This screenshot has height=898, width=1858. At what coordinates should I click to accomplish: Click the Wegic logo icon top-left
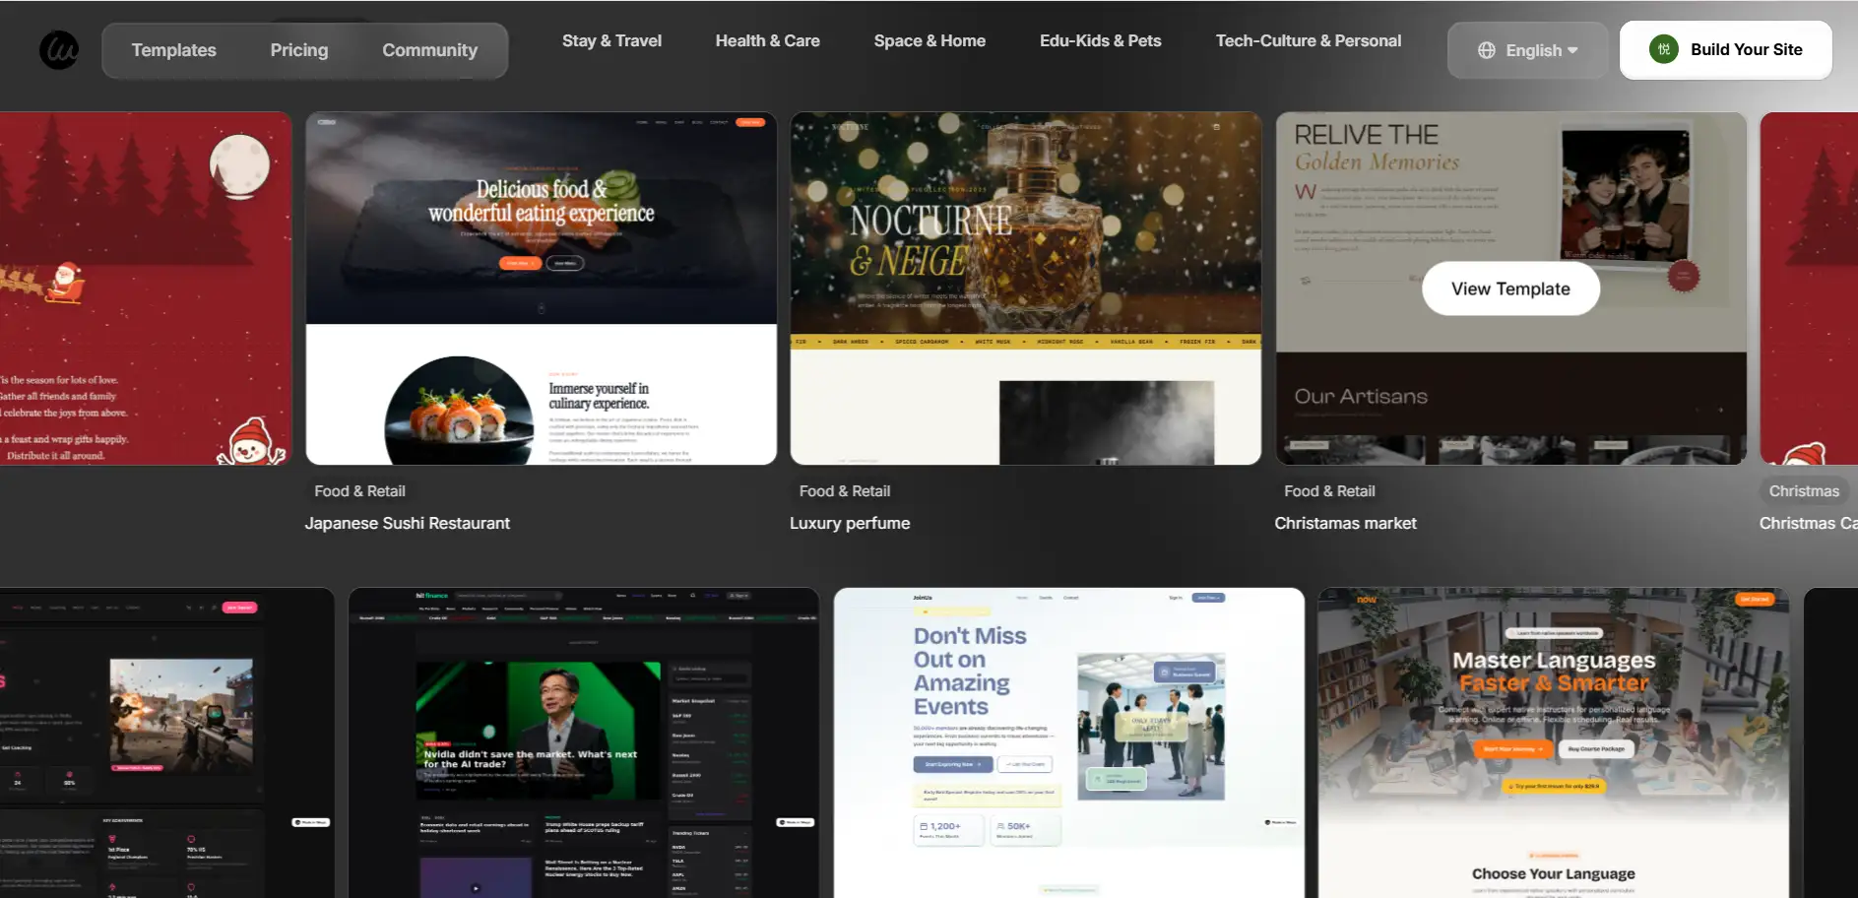(57, 48)
